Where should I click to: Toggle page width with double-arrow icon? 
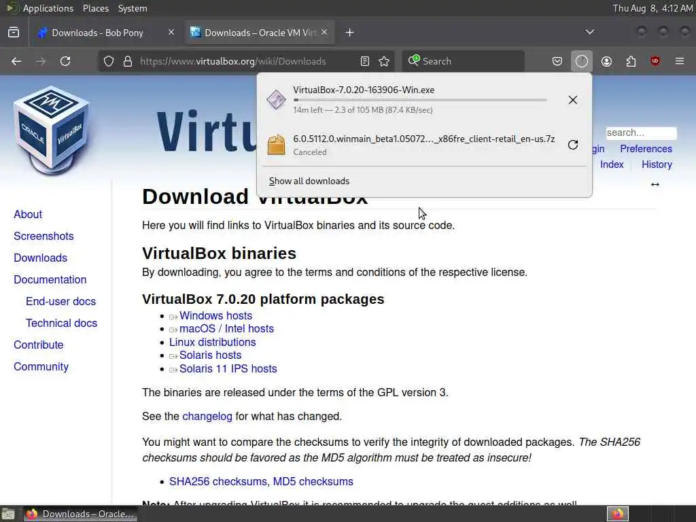(x=655, y=184)
